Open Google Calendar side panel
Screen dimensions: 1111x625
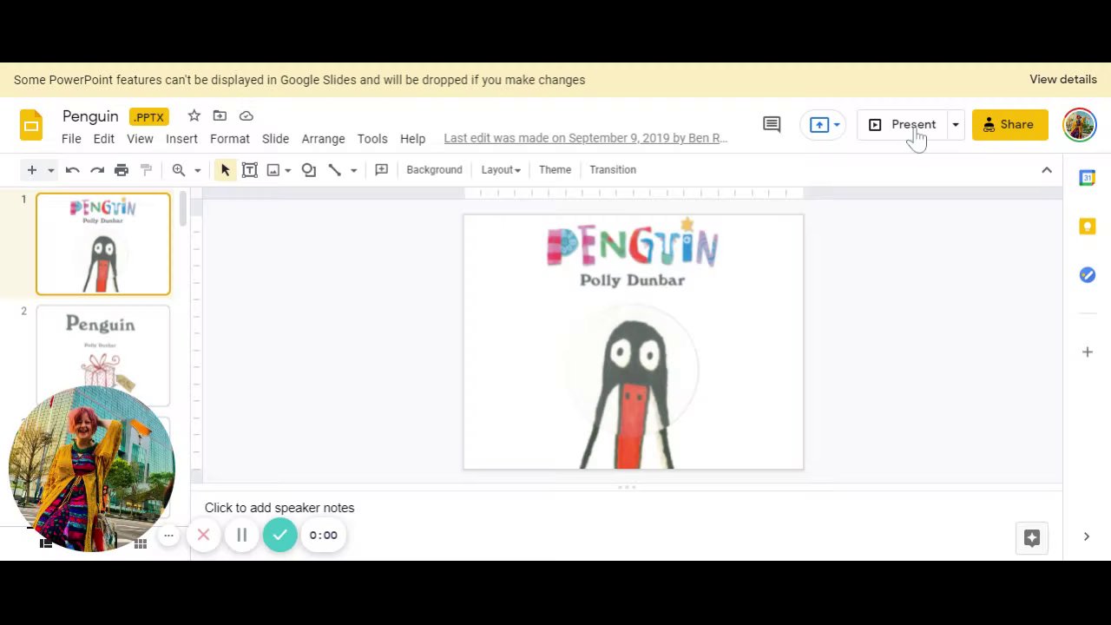pos(1087,178)
